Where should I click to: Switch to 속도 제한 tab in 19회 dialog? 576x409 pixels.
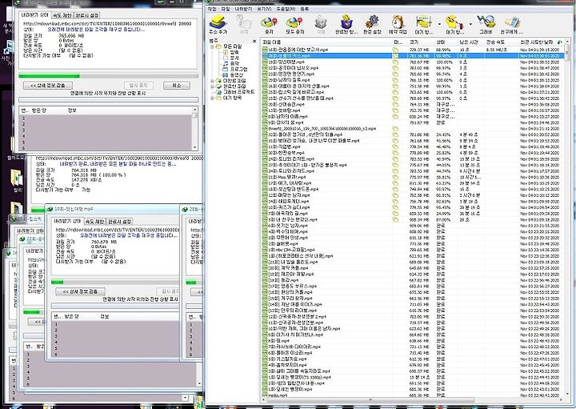pos(94,222)
